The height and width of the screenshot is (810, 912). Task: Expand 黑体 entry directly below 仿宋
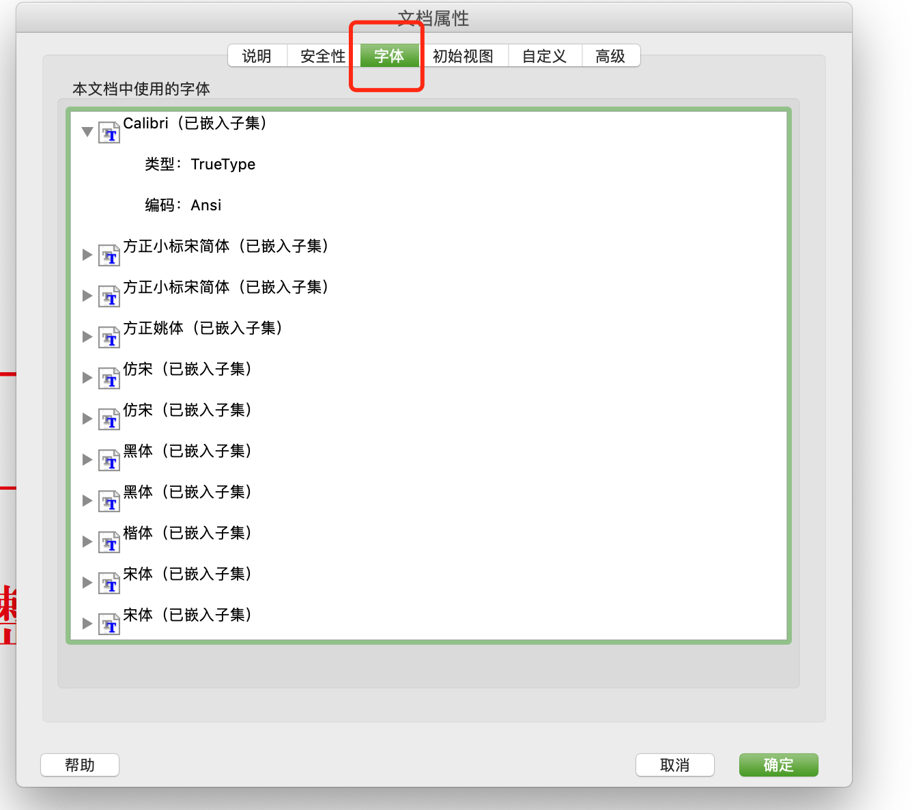click(x=87, y=460)
